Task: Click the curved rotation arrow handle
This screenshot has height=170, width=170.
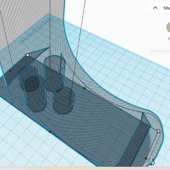Action: 153,162
